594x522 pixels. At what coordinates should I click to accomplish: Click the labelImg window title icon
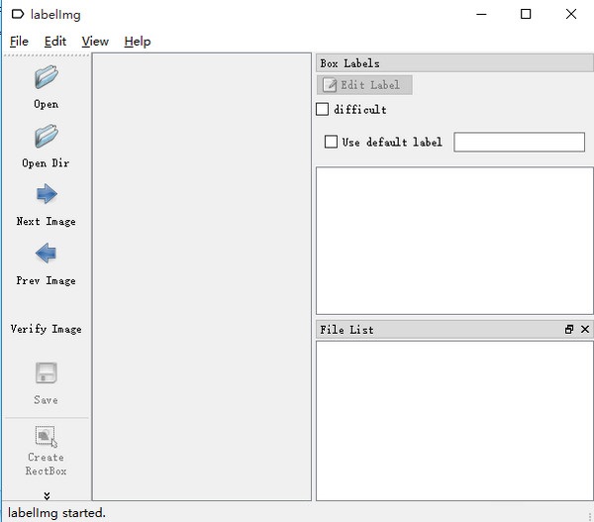pos(17,14)
